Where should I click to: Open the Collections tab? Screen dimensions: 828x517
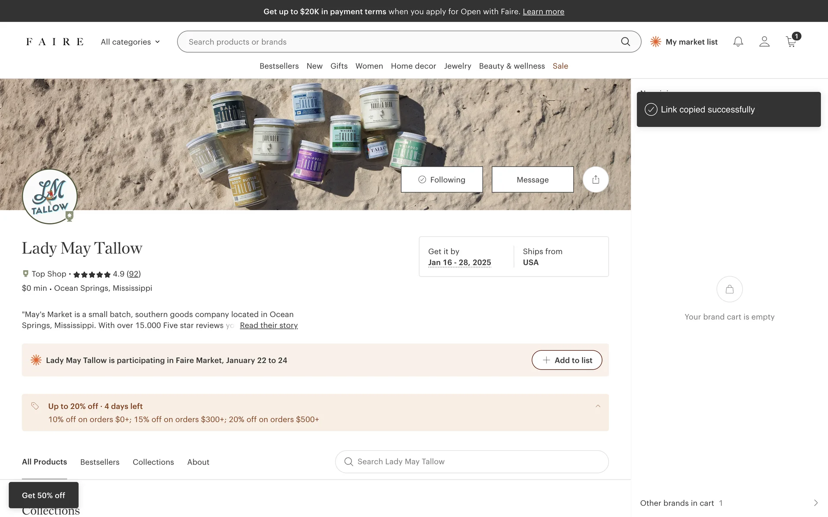click(153, 462)
